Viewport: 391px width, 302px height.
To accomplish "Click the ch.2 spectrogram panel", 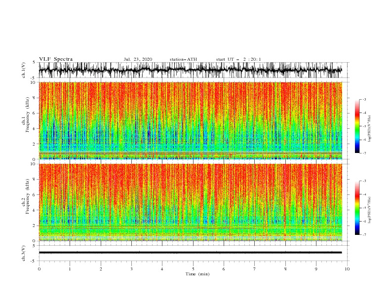I will [191, 202].
